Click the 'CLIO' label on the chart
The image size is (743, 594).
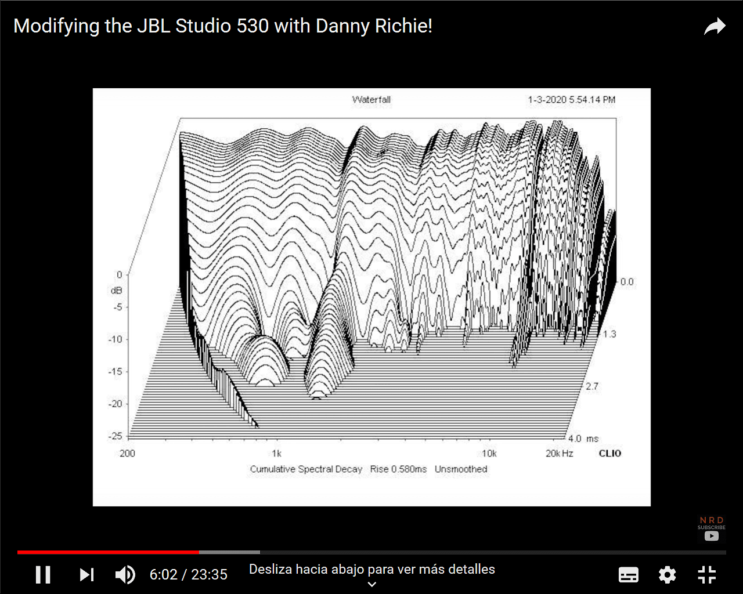(610, 453)
